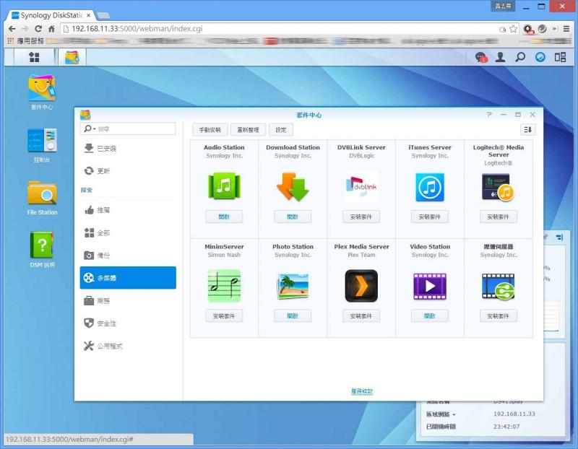The image size is (578, 449).
Task: Click the DSM search magnifier icon
Action: [520, 57]
